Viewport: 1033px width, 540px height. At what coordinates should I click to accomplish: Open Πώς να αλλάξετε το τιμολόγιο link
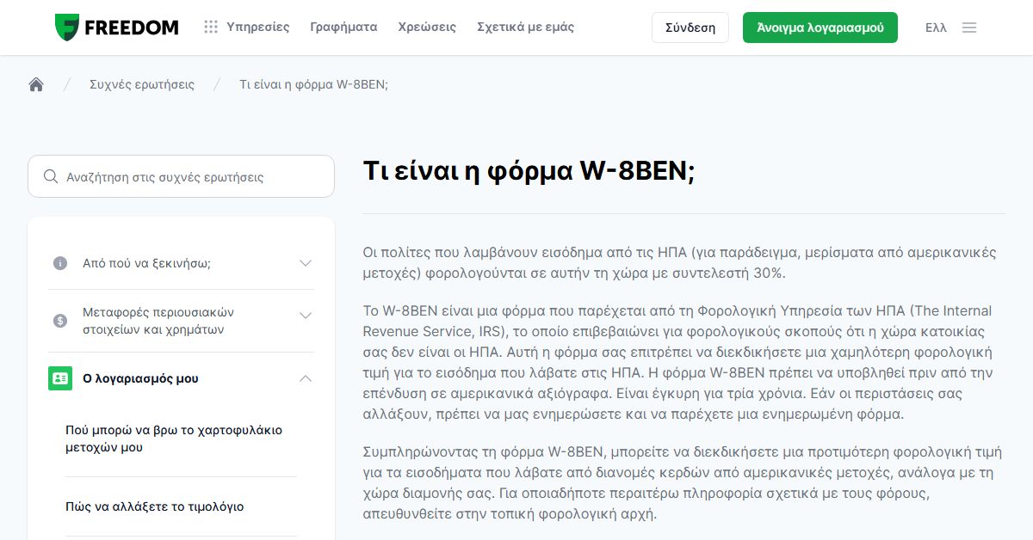point(155,506)
